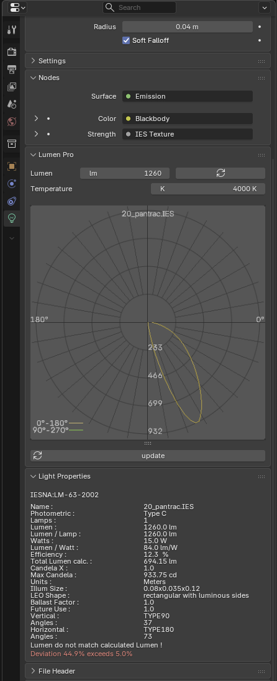Open the Object Constraints properties tab

(12, 201)
